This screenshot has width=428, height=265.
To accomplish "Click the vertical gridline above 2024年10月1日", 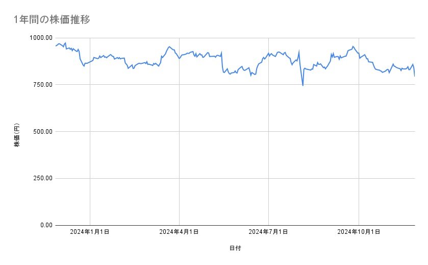I will [359, 153].
